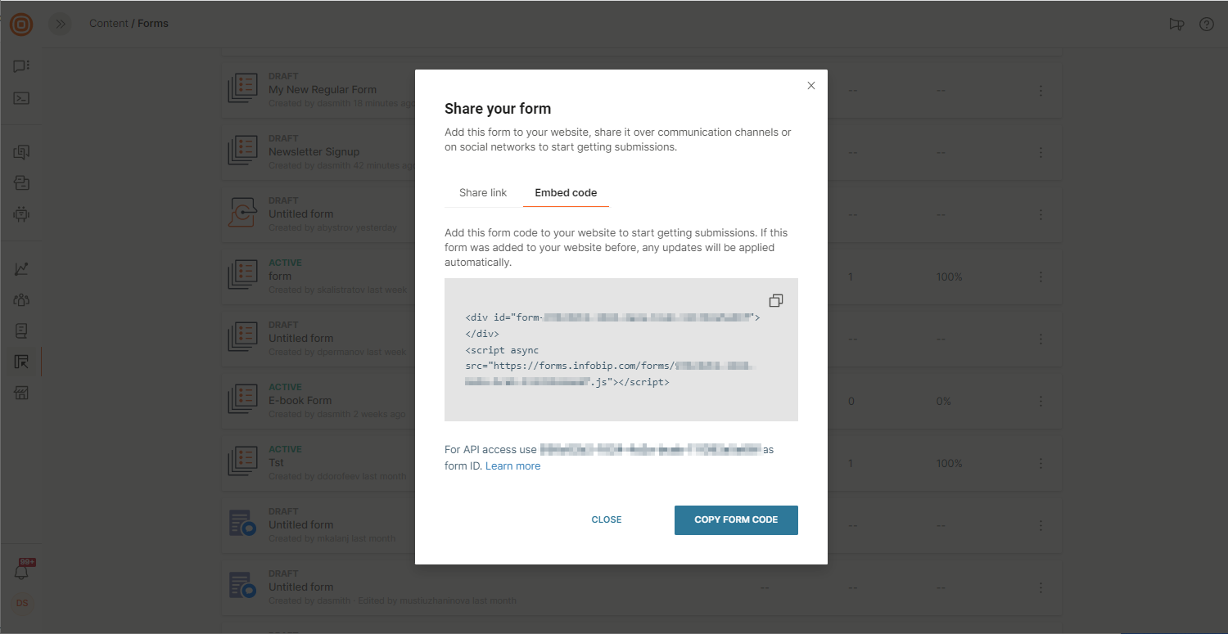Open the people group icon in sidebar
This screenshot has height=634, width=1228.
[x=21, y=300]
